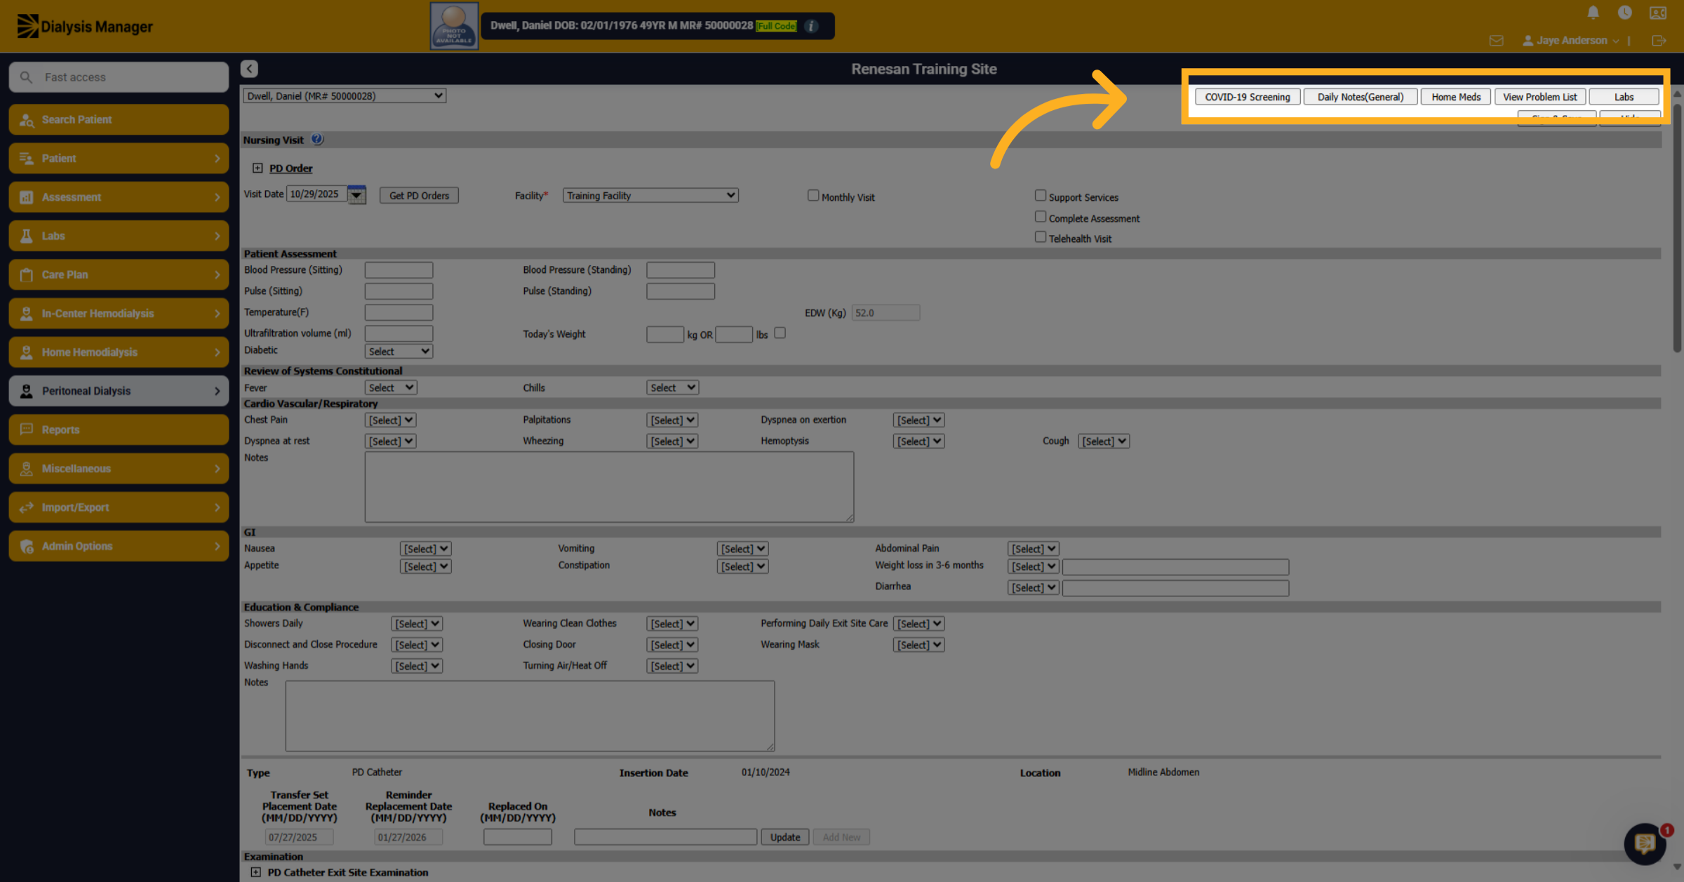Toggle the Telehealth Visit checkbox

pyautogui.click(x=1041, y=237)
